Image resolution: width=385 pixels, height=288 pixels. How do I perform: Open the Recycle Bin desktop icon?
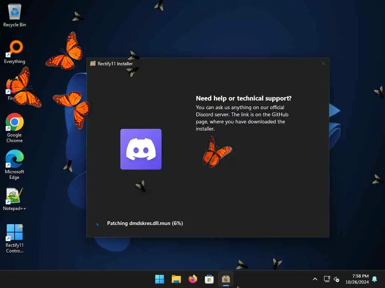point(15,15)
